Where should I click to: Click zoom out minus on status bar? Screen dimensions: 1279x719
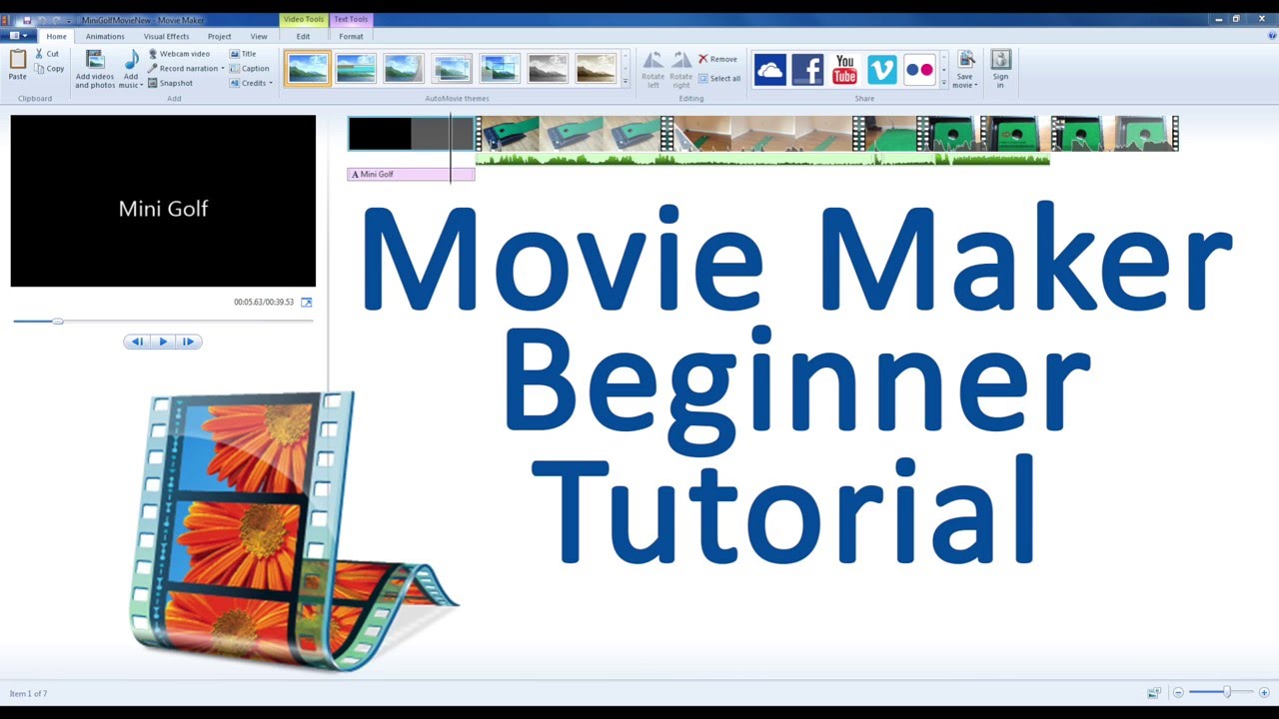pyautogui.click(x=1178, y=692)
